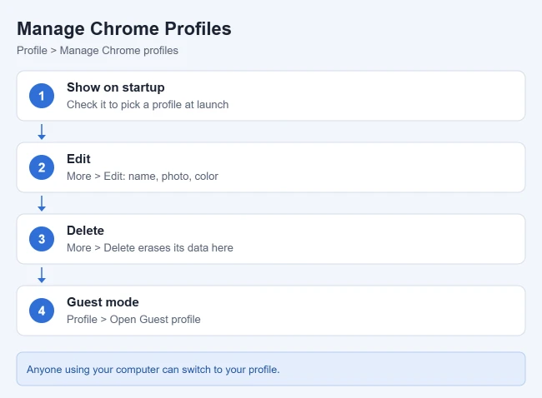Click "More > Edit: name, photo, color" description
542x398 pixels.
click(143, 176)
